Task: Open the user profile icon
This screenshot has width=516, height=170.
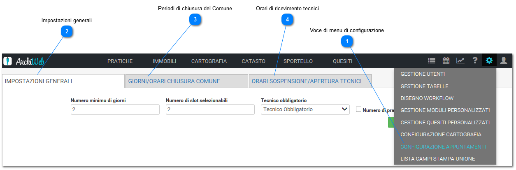Action: pos(504,61)
